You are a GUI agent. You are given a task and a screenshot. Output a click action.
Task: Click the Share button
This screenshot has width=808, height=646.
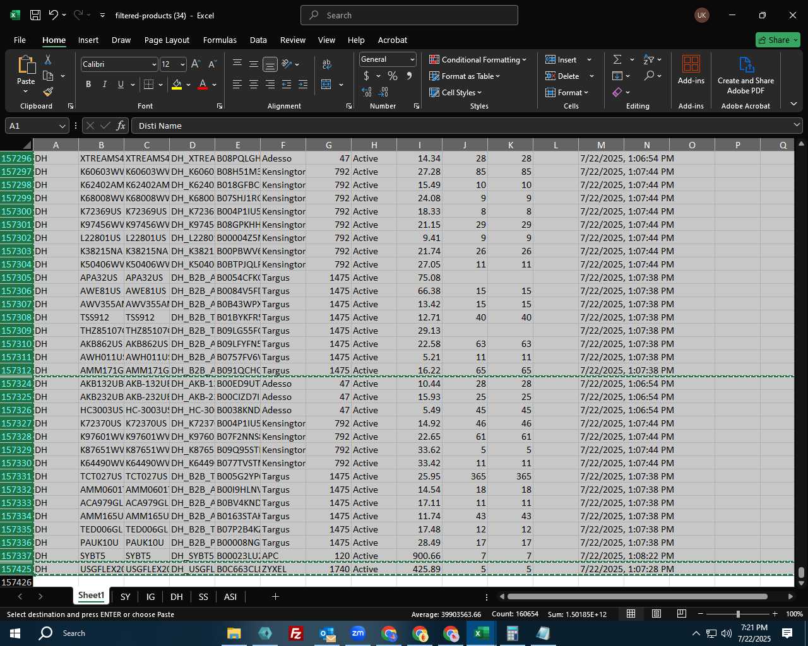(x=778, y=40)
